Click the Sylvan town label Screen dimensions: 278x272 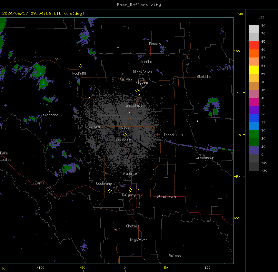point(126,79)
